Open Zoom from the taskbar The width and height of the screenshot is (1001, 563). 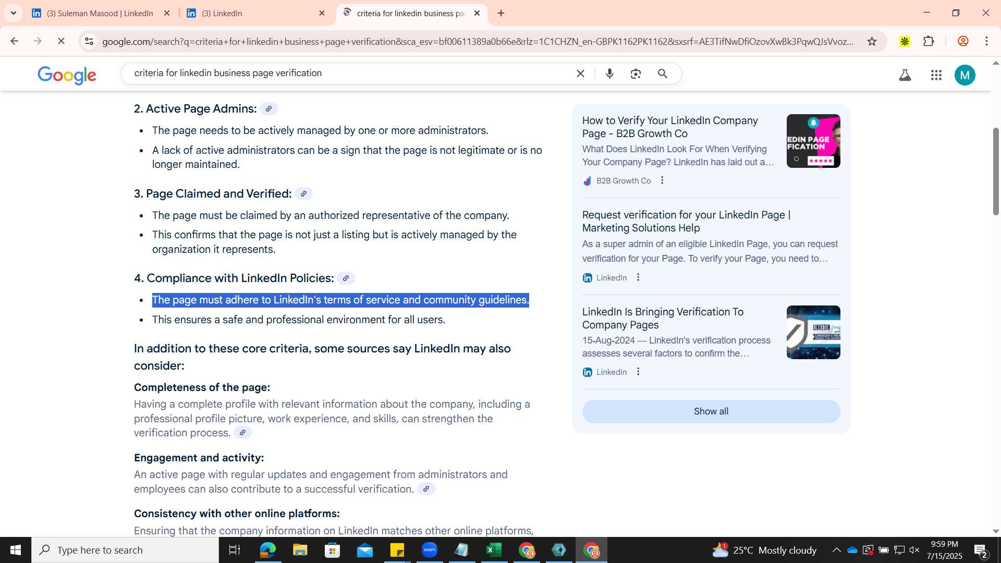(430, 550)
